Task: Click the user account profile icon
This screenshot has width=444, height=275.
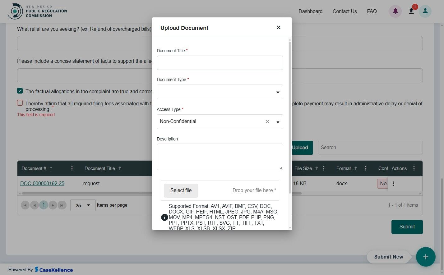Action: click(425, 11)
